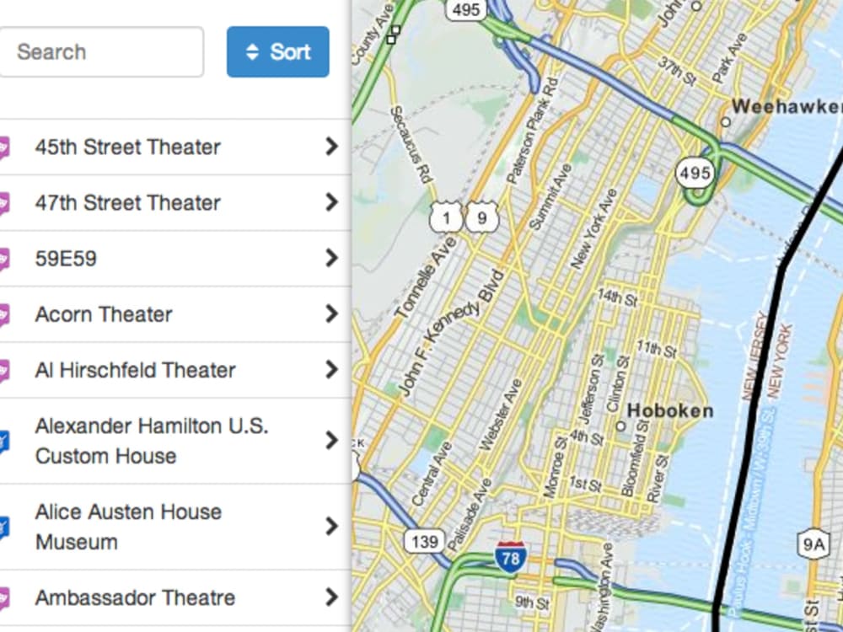The image size is (843, 632).
Task: Expand the Alexander Hamilton U.S. Custom House chevron
Action: (331, 441)
